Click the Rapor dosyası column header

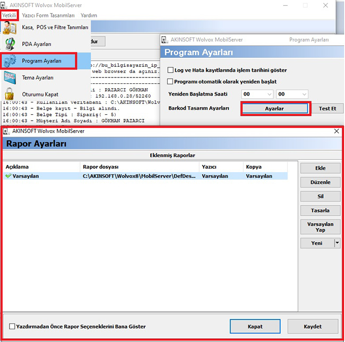140,167
